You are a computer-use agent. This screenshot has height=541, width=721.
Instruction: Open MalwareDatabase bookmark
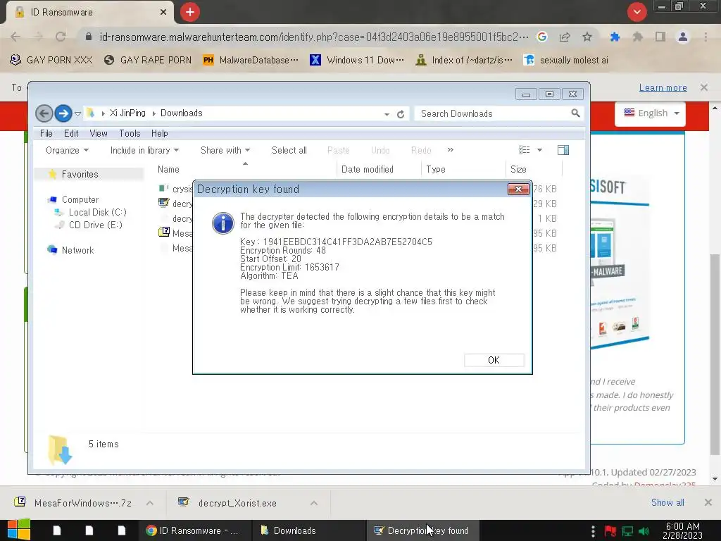[251, 61]
